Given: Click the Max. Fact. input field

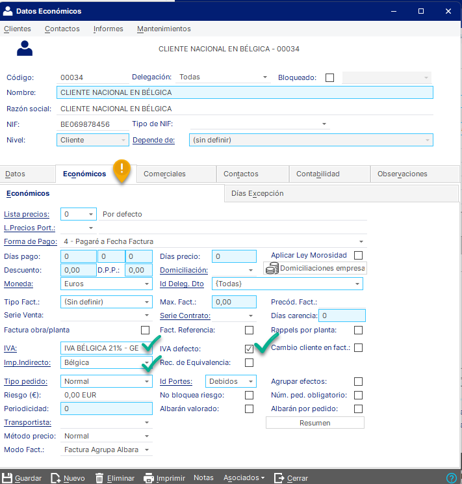Looking at the screenshot, I should (x=234, y=302).
